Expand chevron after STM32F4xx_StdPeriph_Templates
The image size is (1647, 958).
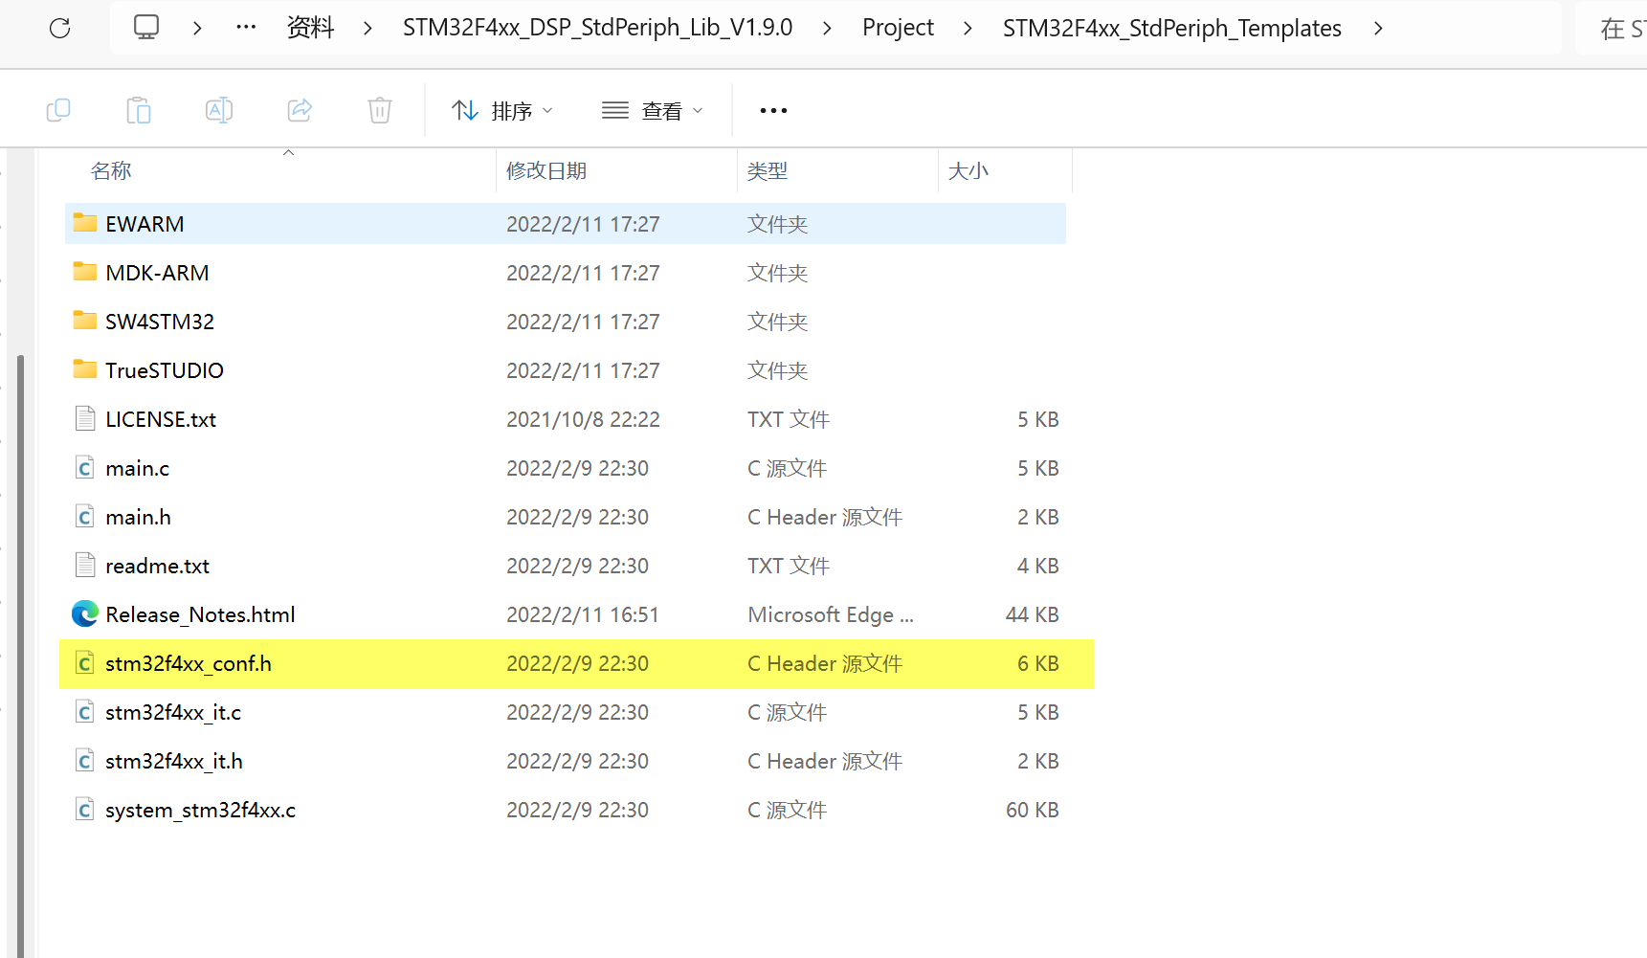[1378, 28]
